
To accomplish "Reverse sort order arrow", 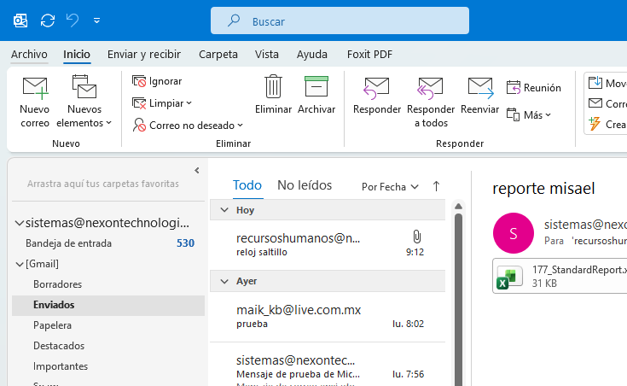I will 436,186.
